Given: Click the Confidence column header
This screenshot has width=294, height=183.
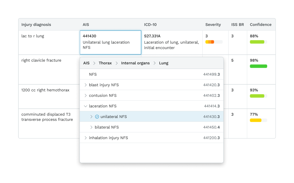Looking at the screenshot, I should [x=260, y=25].
